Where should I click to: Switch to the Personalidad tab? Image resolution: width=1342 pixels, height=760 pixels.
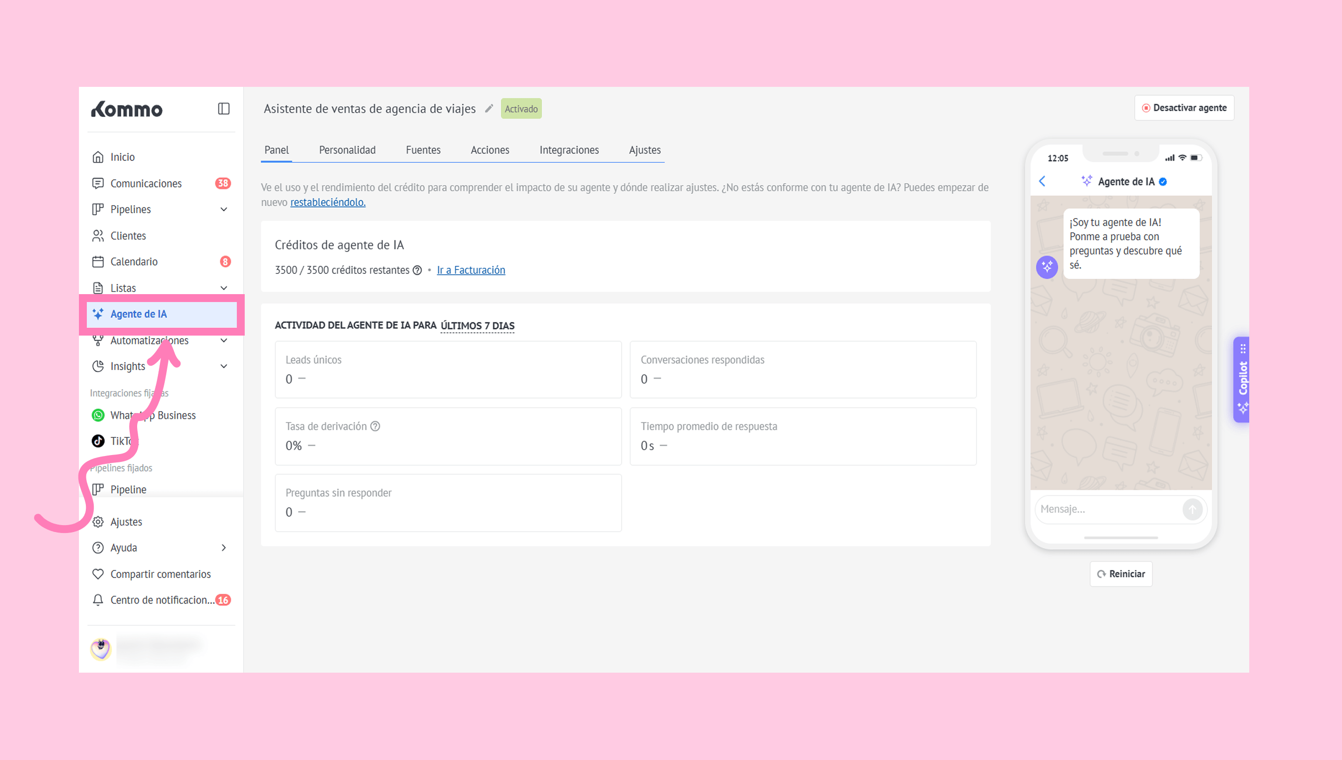click(x=347, y=150)
